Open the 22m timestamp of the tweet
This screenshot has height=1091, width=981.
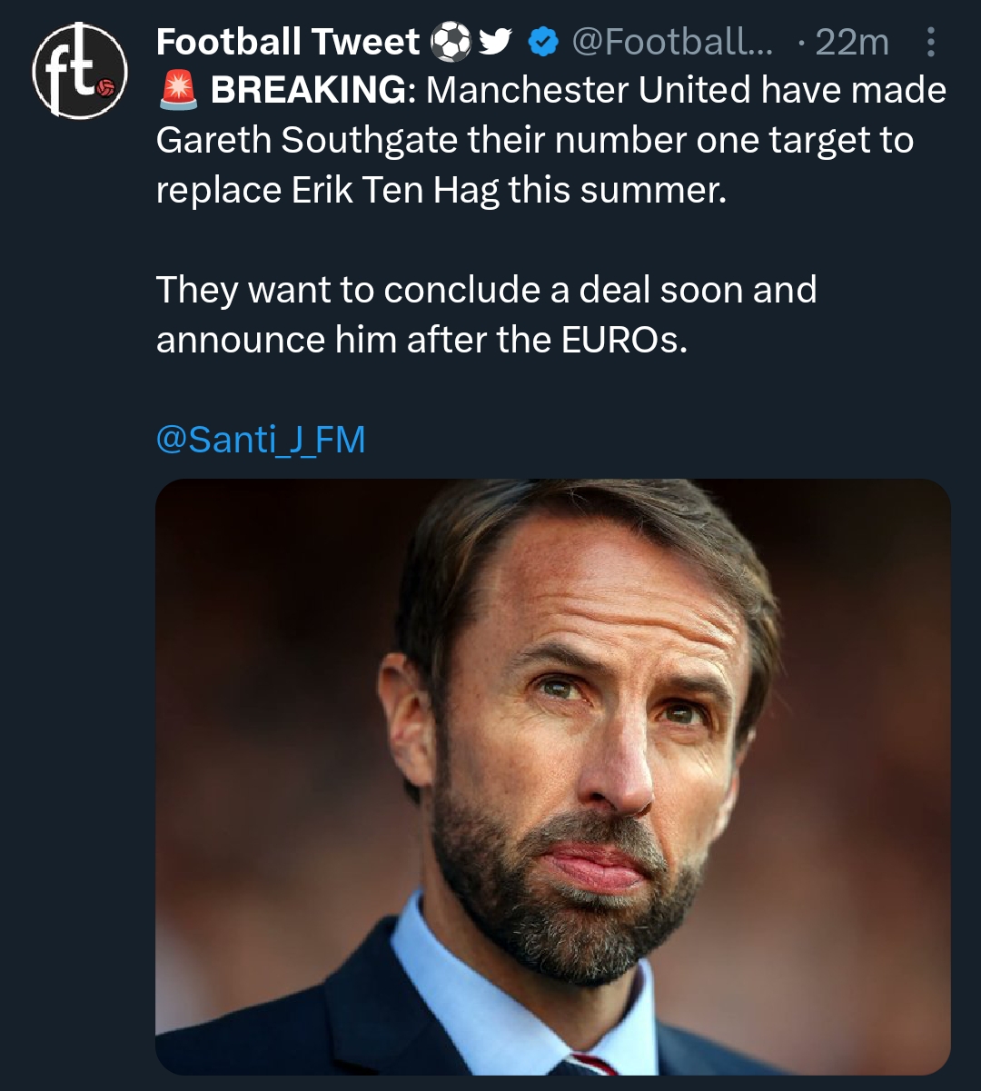click(852, 42)
